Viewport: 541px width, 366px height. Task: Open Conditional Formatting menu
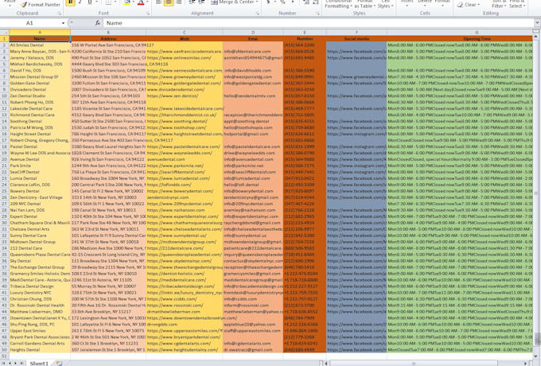[338, 4]
